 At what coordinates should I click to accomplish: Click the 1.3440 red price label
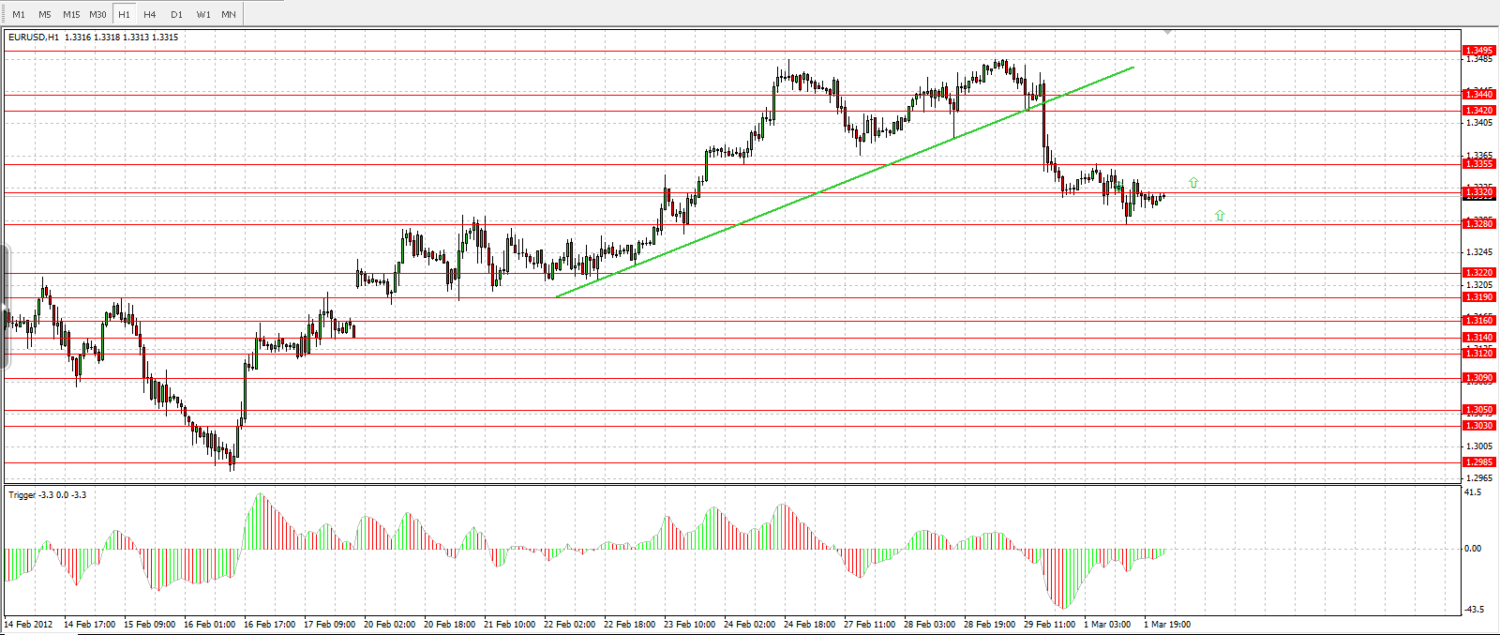1479,94
